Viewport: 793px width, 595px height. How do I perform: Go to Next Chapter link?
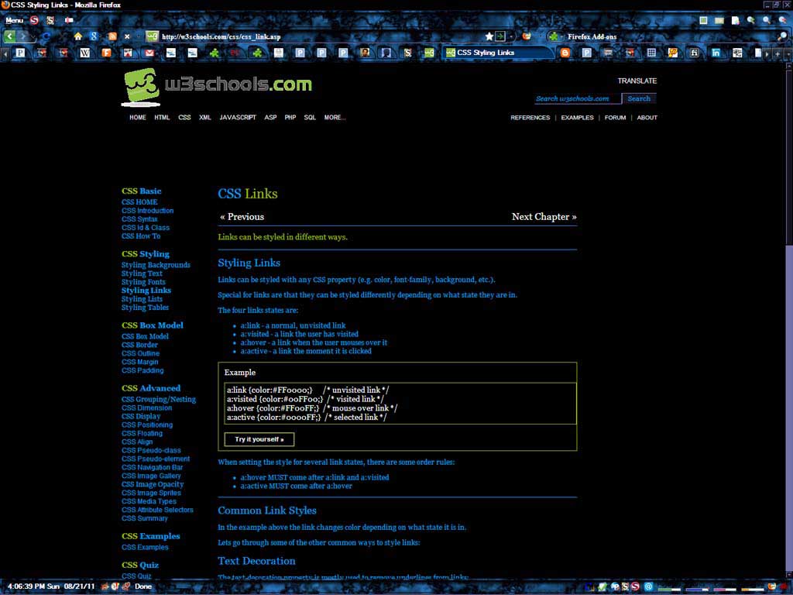pyautogui.click(x=544, y=217)
